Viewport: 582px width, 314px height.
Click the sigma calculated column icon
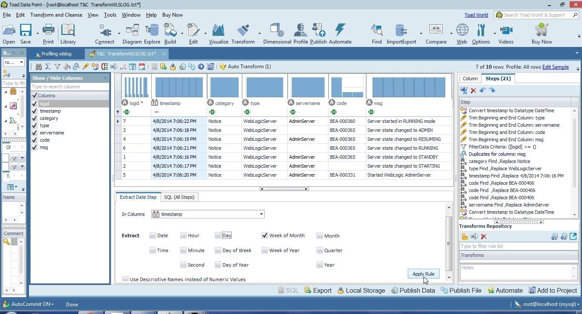pos(48,67)
